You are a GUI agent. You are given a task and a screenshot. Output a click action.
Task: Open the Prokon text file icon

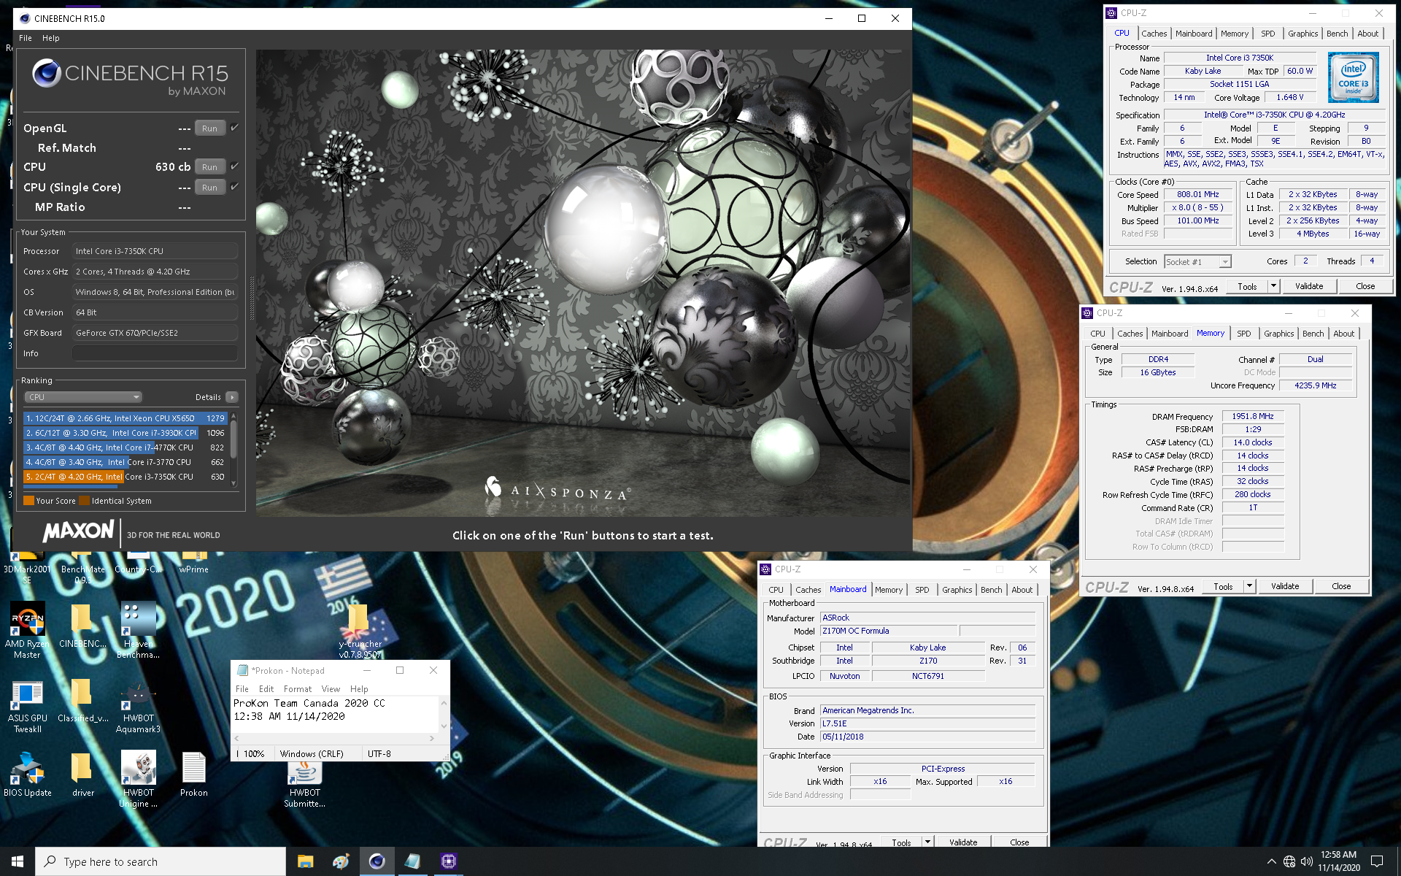pyautogui.click(x=193, y=775)
